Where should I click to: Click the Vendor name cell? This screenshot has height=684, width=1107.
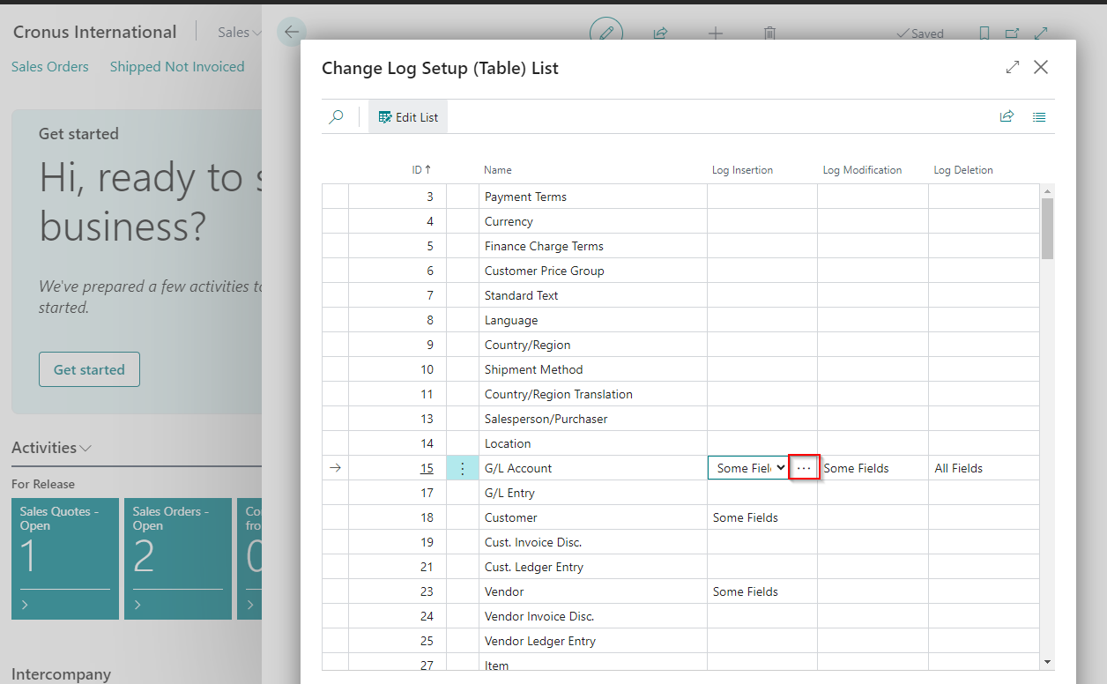click(593, 591)
